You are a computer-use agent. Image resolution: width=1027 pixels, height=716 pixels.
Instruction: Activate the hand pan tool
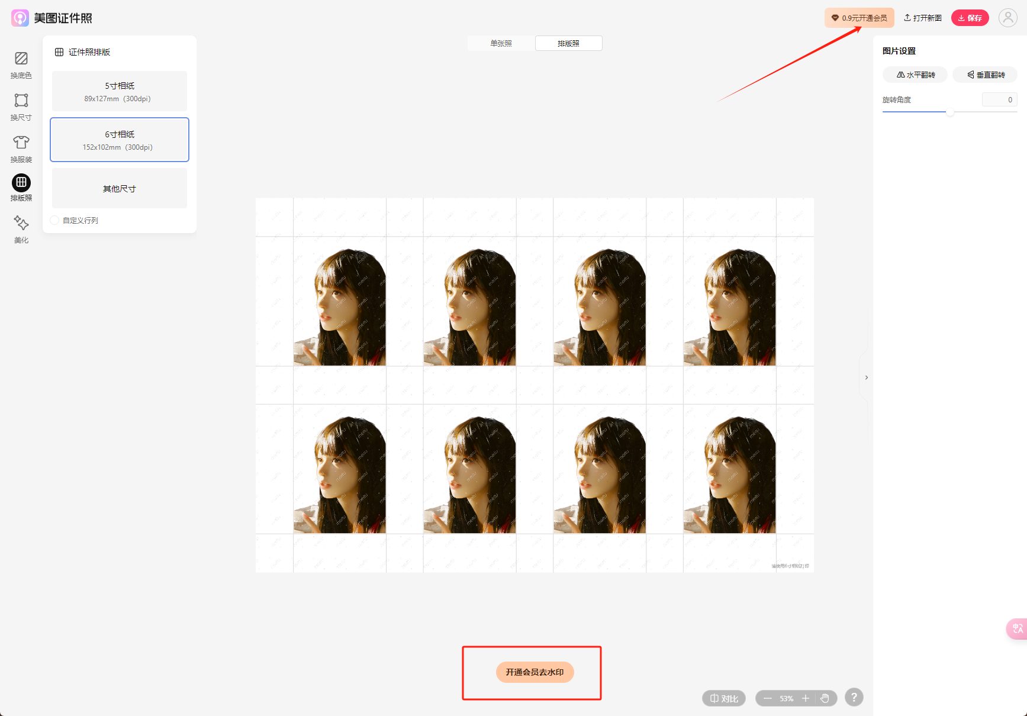click(x=825, y=698)
